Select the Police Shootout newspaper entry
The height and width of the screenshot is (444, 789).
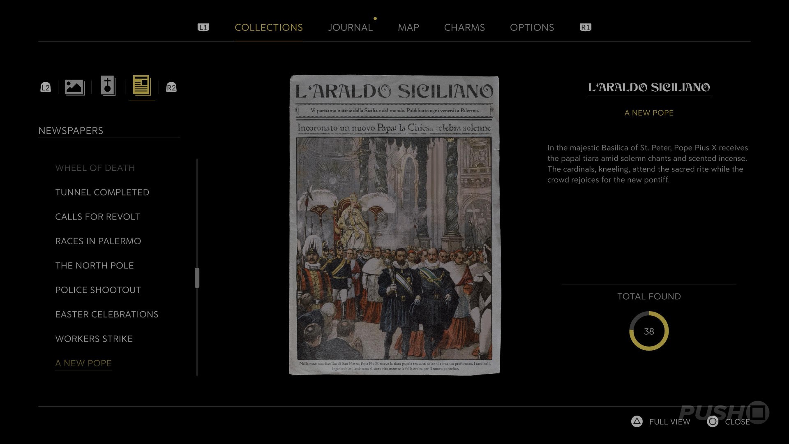click(x=98, y=290)
